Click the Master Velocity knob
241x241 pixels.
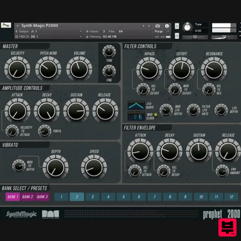coord(17,69)
